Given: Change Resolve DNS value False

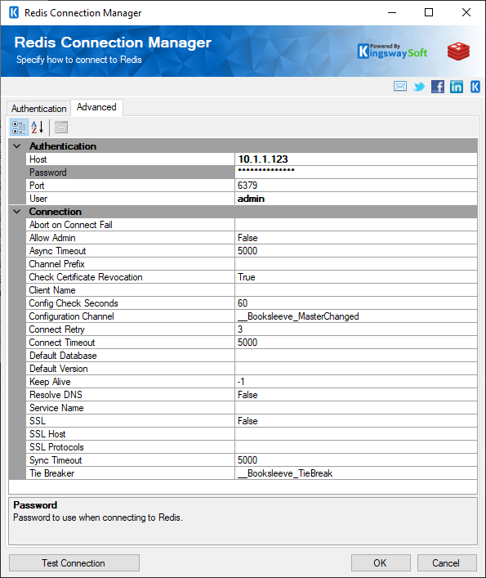Looking at the screenshot, I should [x=356, y=395].
